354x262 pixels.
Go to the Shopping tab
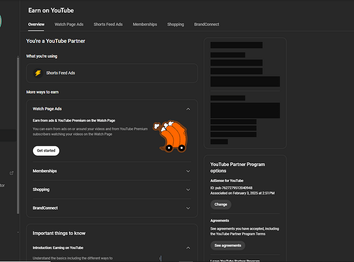(175, 24)
